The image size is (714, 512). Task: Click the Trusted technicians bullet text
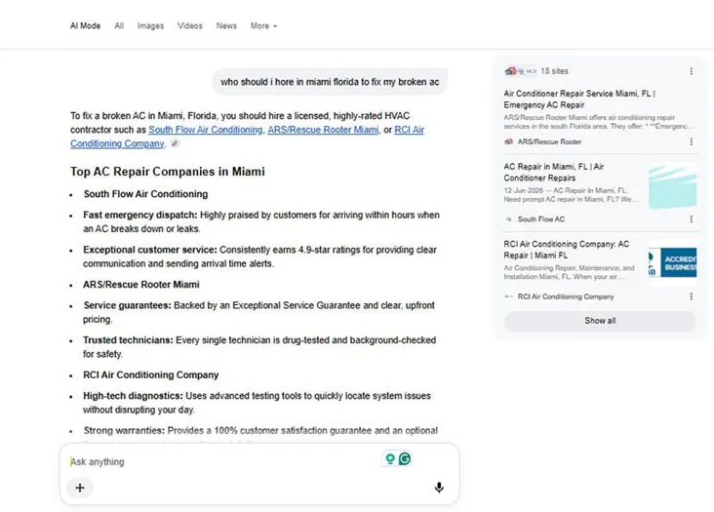point(259,347)
